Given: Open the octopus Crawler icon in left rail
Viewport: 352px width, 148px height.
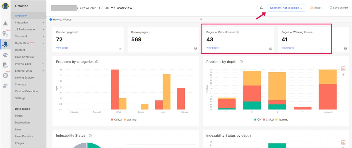Looking at the screenshot, I should point(5,44).
